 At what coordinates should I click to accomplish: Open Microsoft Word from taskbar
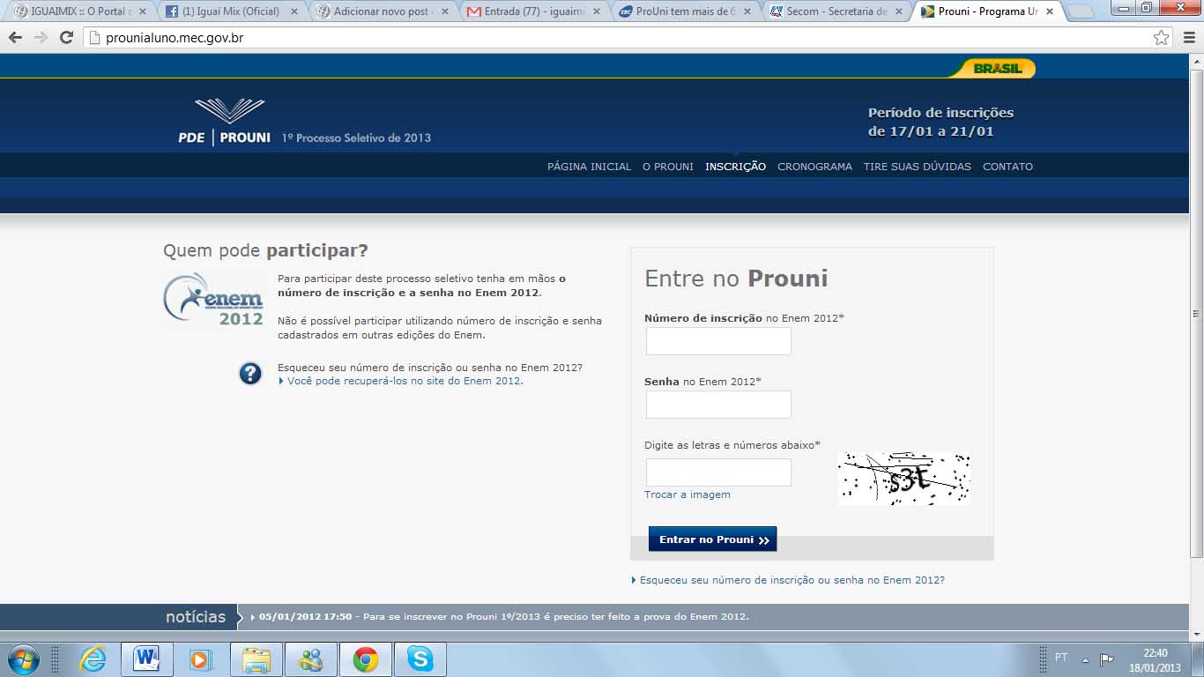tap(147, 659)
